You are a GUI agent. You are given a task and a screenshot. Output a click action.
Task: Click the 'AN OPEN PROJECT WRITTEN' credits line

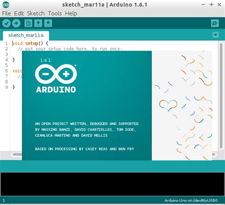click(x=87, y=124)
